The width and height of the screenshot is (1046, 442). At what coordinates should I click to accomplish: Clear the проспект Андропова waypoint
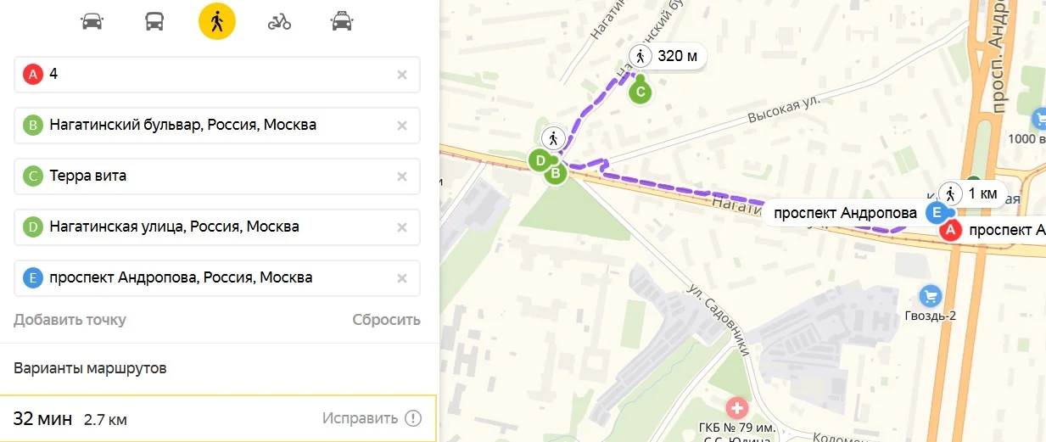point(402,278)
